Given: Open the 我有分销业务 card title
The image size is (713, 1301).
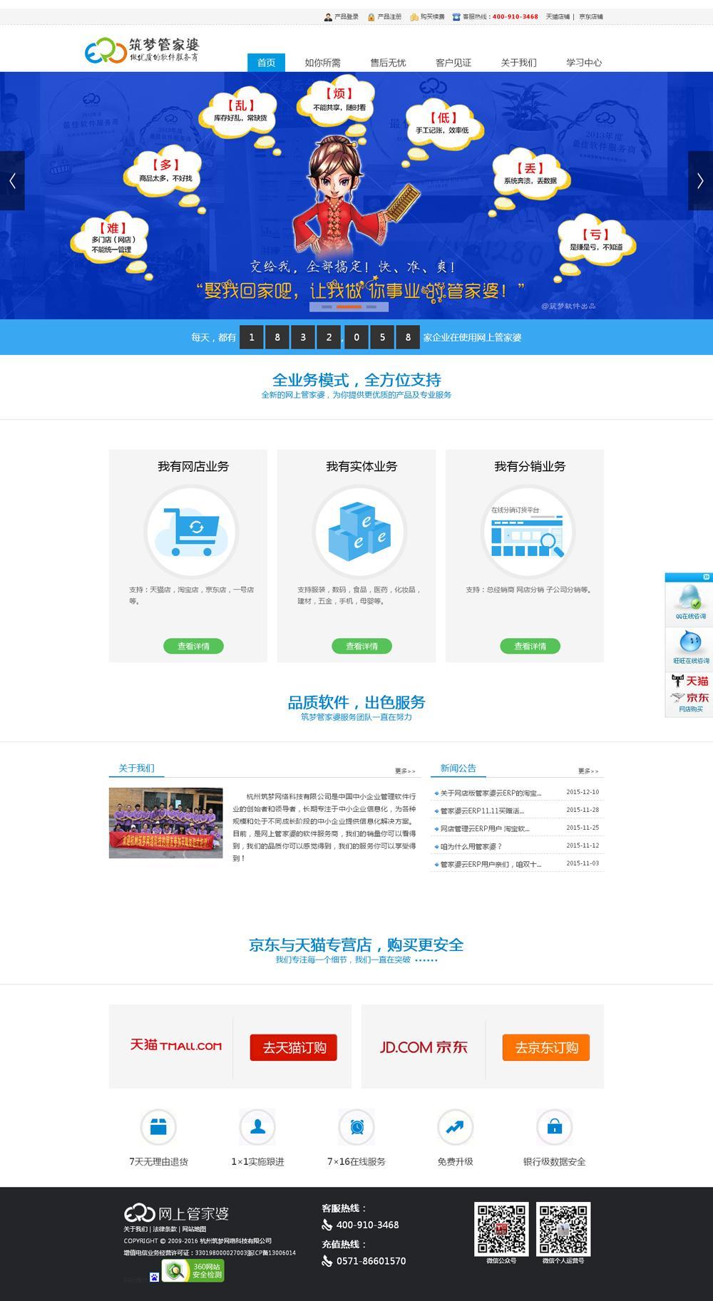Looking at the screenshot, I should coord(530,466).
